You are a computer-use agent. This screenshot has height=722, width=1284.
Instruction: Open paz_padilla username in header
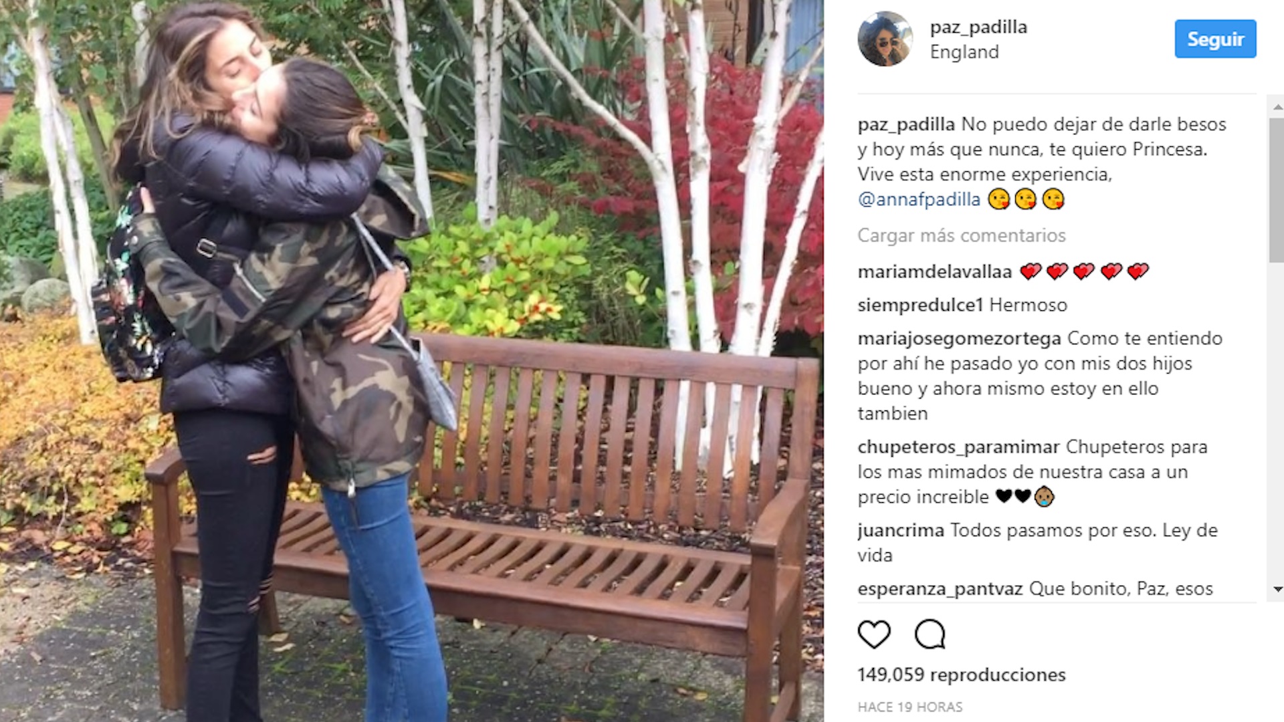(x=978, y=27)
